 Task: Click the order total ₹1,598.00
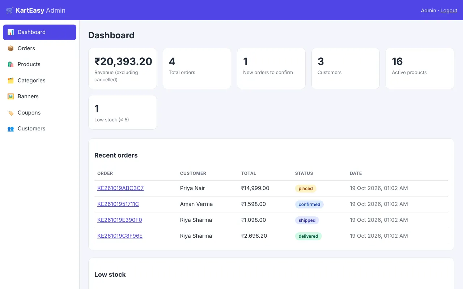(254, 204)
